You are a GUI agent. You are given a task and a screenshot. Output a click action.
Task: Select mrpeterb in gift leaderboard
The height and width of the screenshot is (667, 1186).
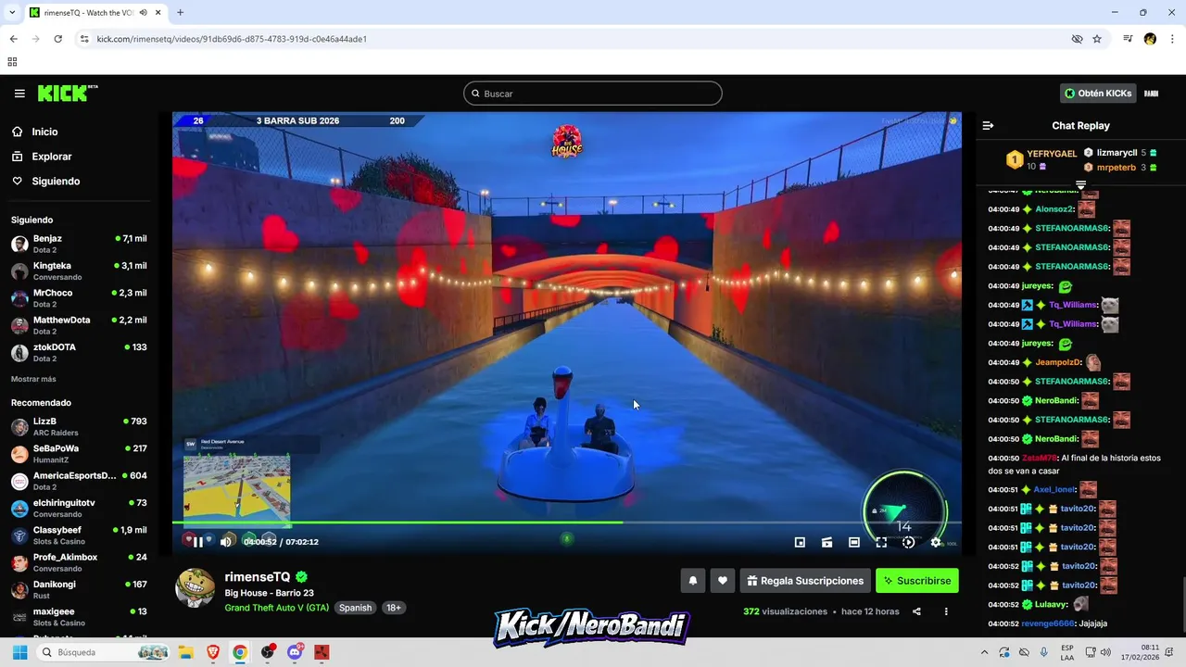point(1117,168)
